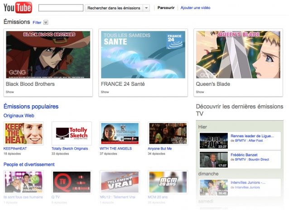Click Ajouter une vidéo link
The width and height of the screenshot is (289, 210).
coord(195,8)
